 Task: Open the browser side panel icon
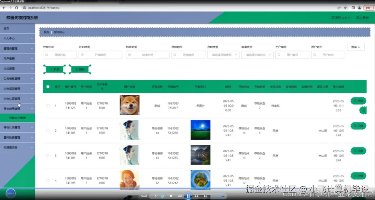(353, 7)
